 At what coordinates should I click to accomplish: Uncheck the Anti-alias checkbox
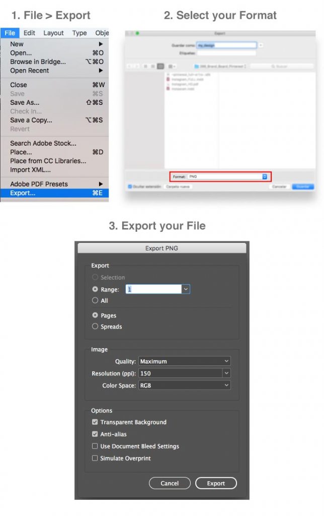pos(95,434)
